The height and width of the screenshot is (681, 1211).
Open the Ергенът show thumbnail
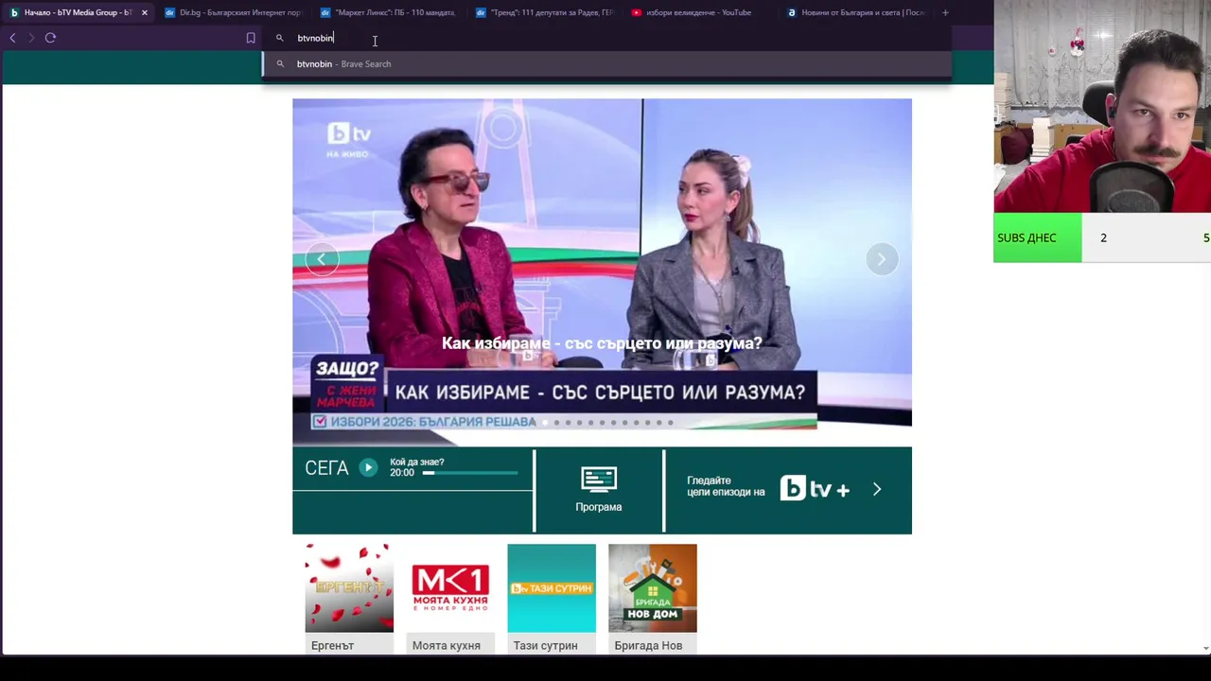click(x=349, y=587)
